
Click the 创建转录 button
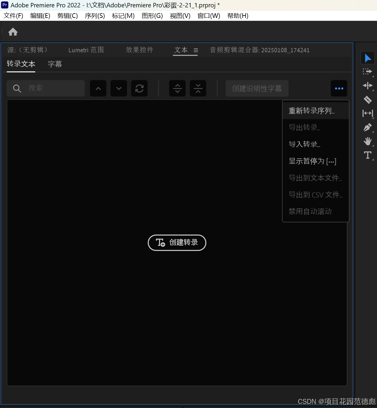coord(177,242)
